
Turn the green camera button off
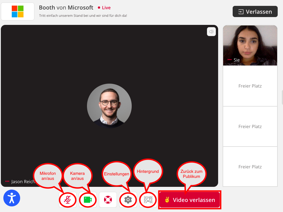coord(88,200)
